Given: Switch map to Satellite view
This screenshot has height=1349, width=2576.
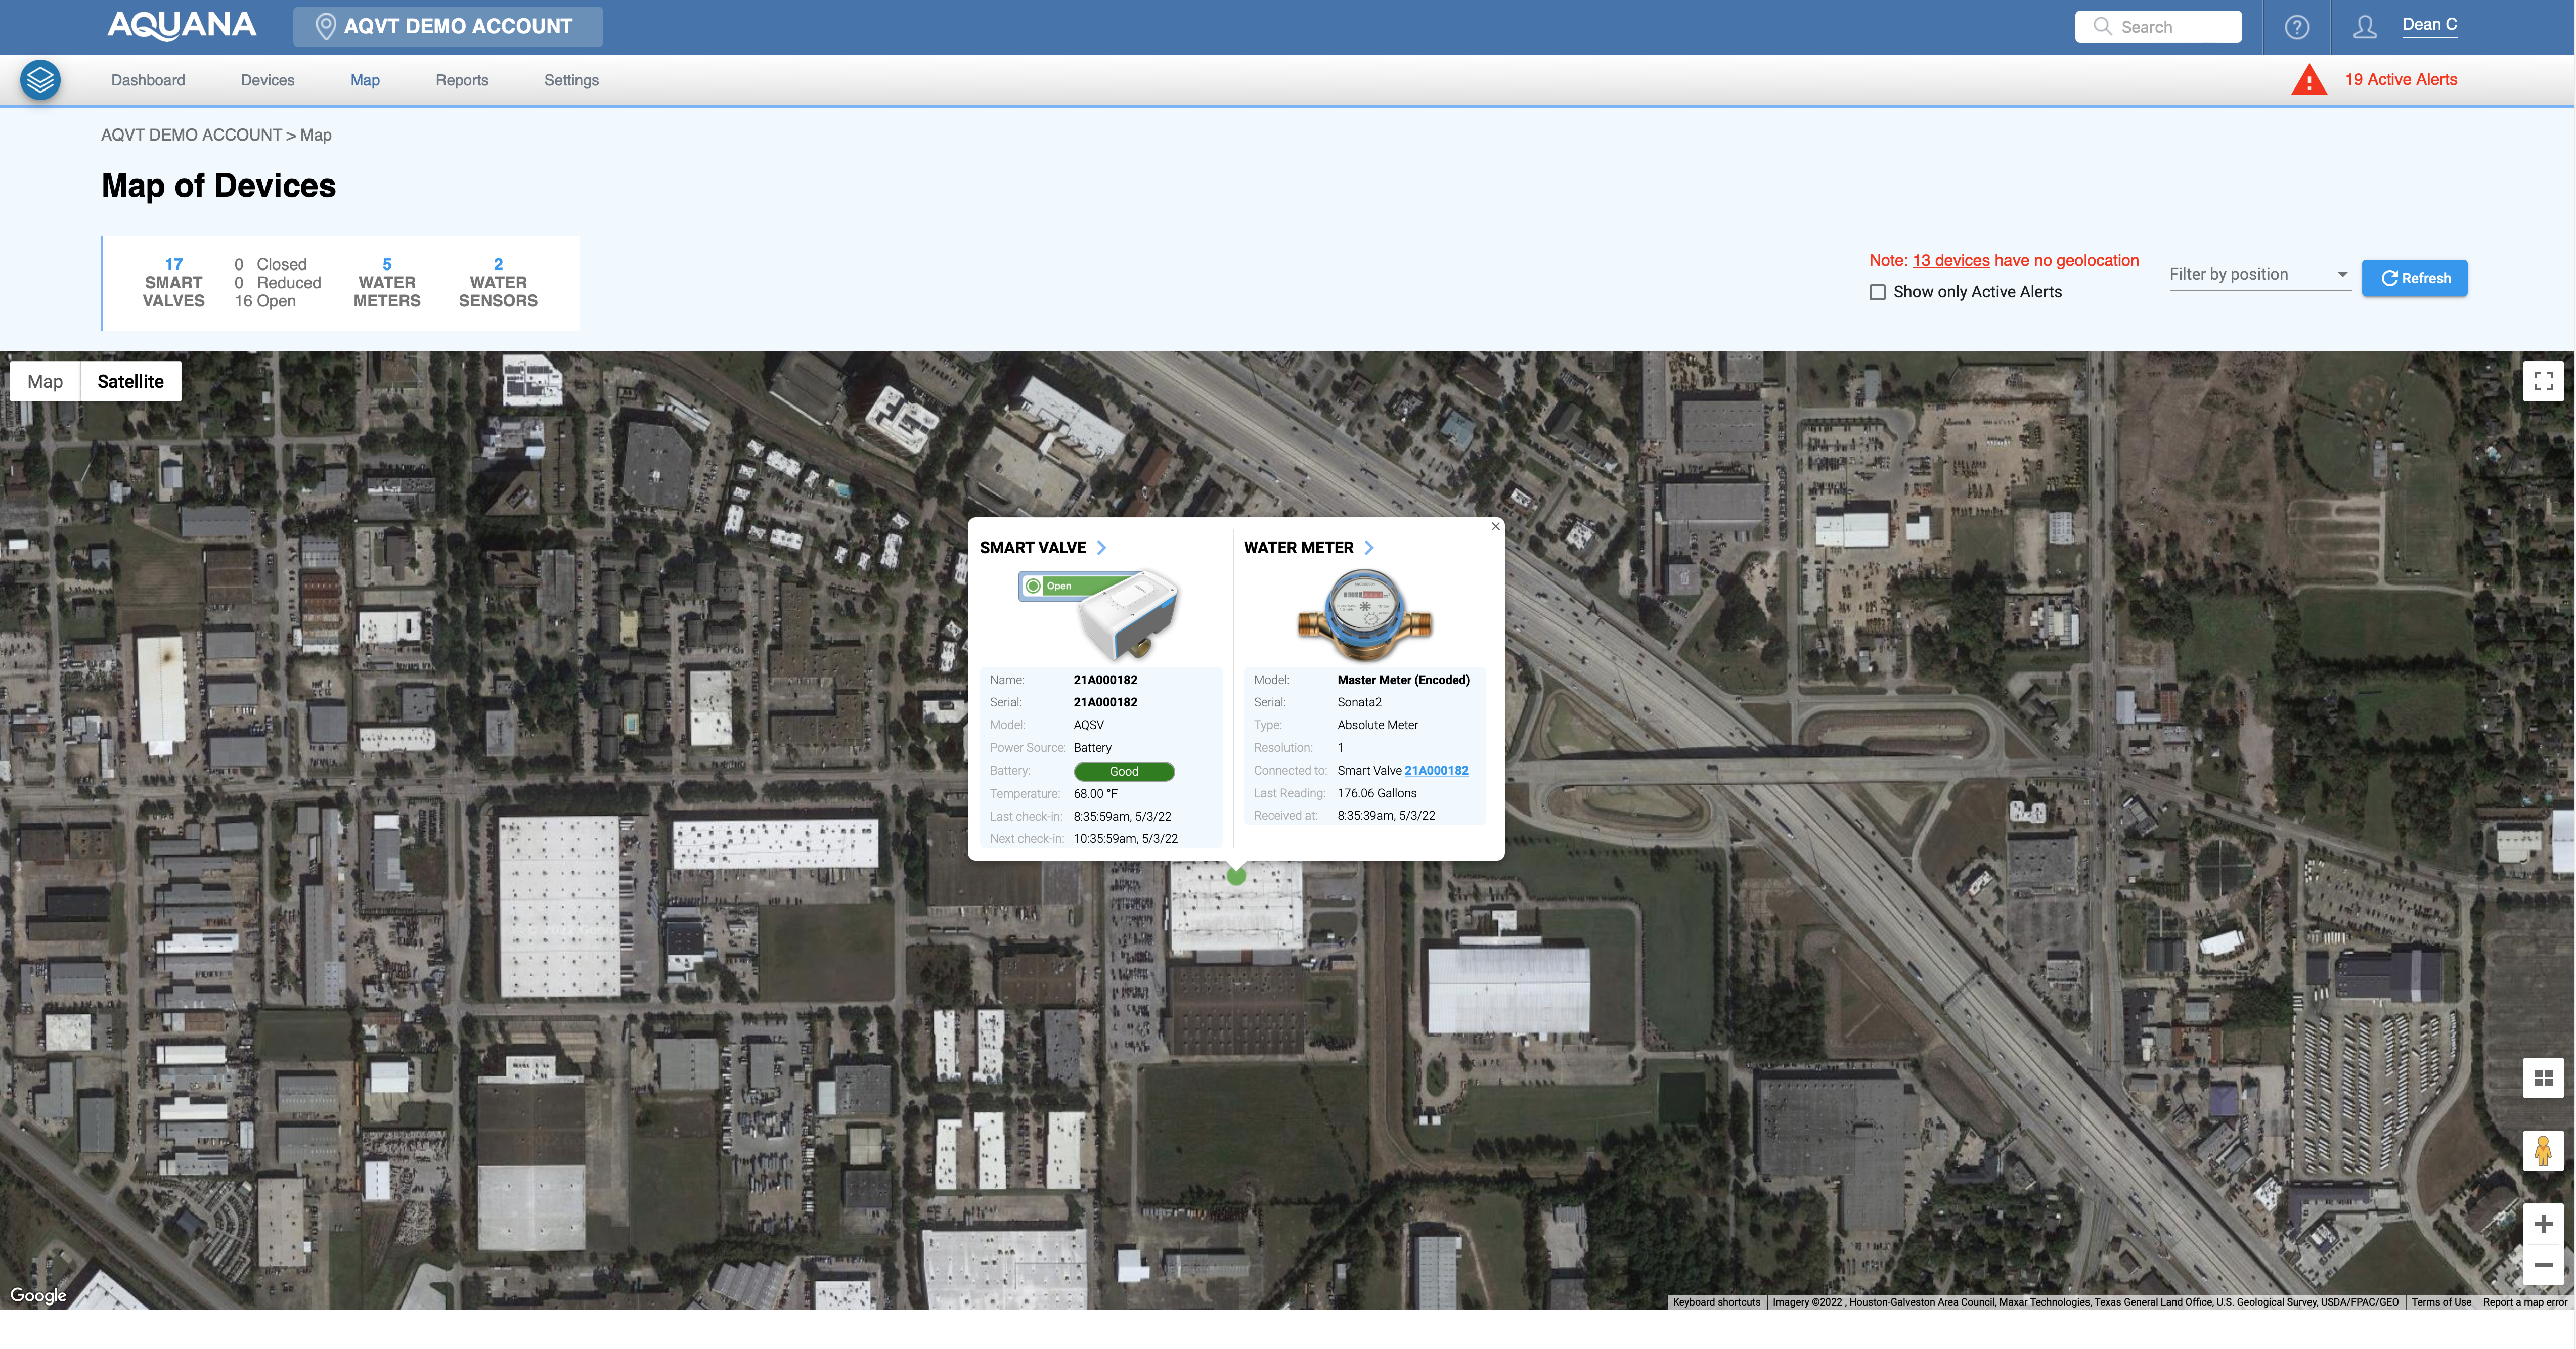Looking at the screenshot, I should click(130, 381).
